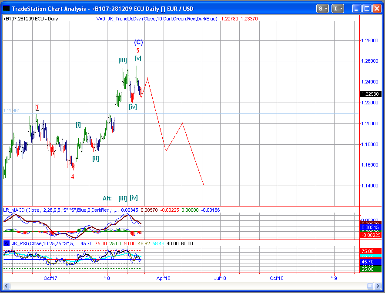The width and height of the screenshot is (385, 293).
Task: Click the blue A icon beside JK_RSI
Action: click(x=7, y=243)
